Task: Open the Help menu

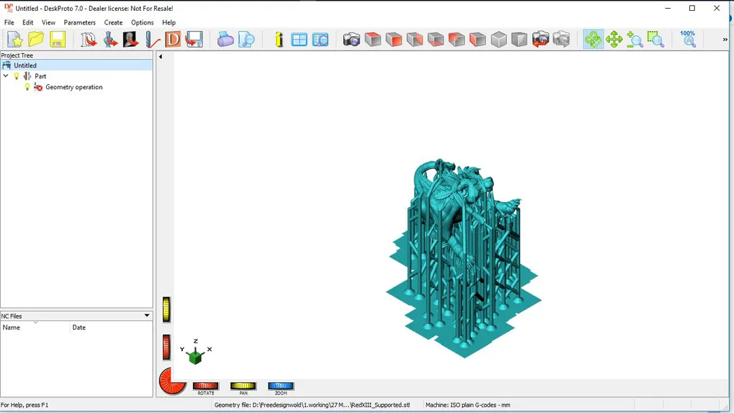Action: pyautogui.click(x=169, y=22)
